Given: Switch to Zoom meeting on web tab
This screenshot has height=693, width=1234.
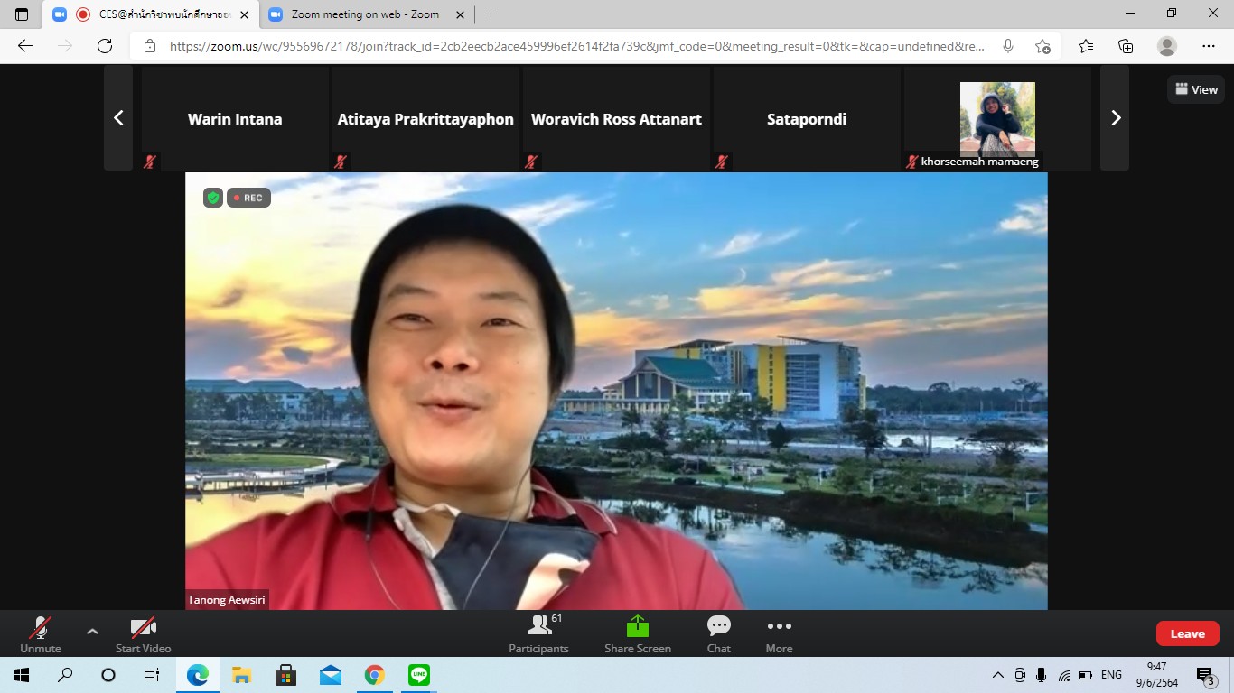Looking at the screenshot, I should 364,14.
